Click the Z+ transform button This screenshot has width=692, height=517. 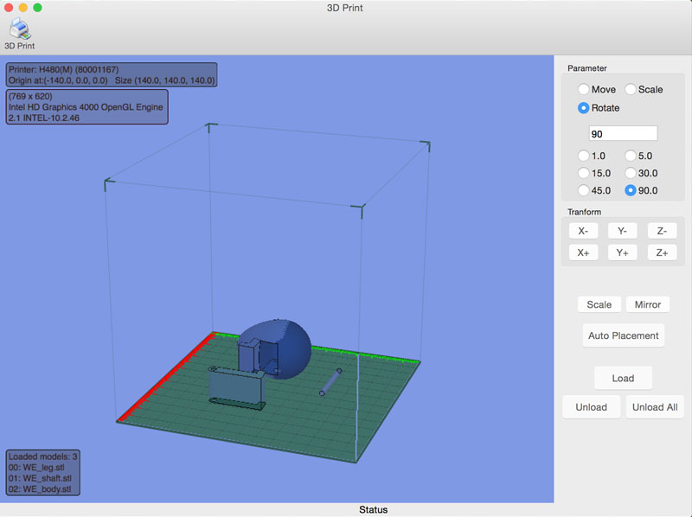[662, 252]
